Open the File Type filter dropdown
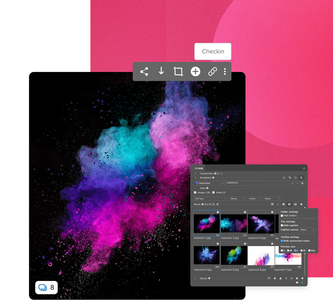 210,199
